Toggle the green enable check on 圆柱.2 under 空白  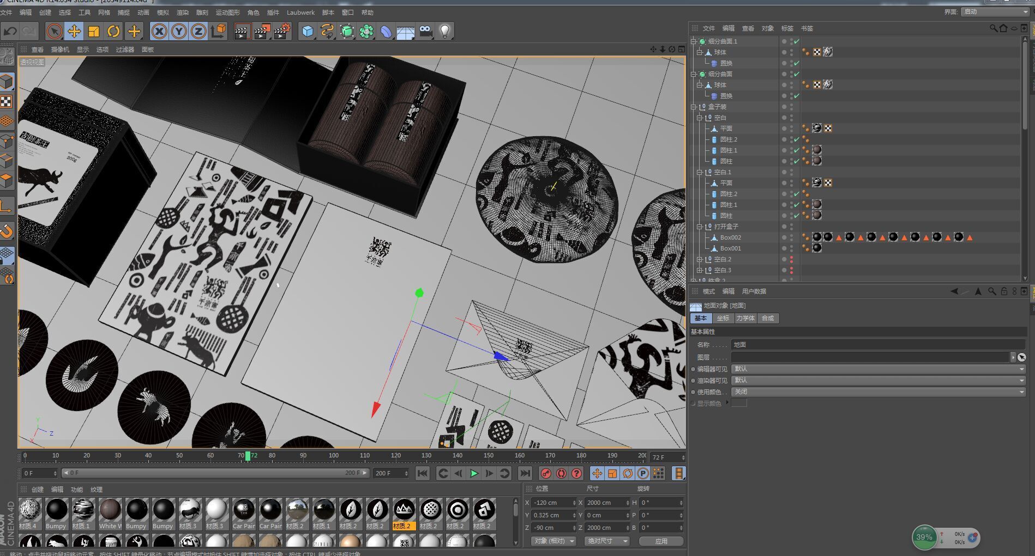click(797, 139)
